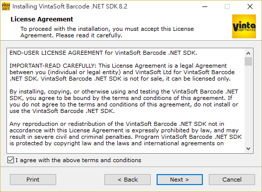
Task: Click the 'By installing, copying' paragraph
Action: [124, 101]
